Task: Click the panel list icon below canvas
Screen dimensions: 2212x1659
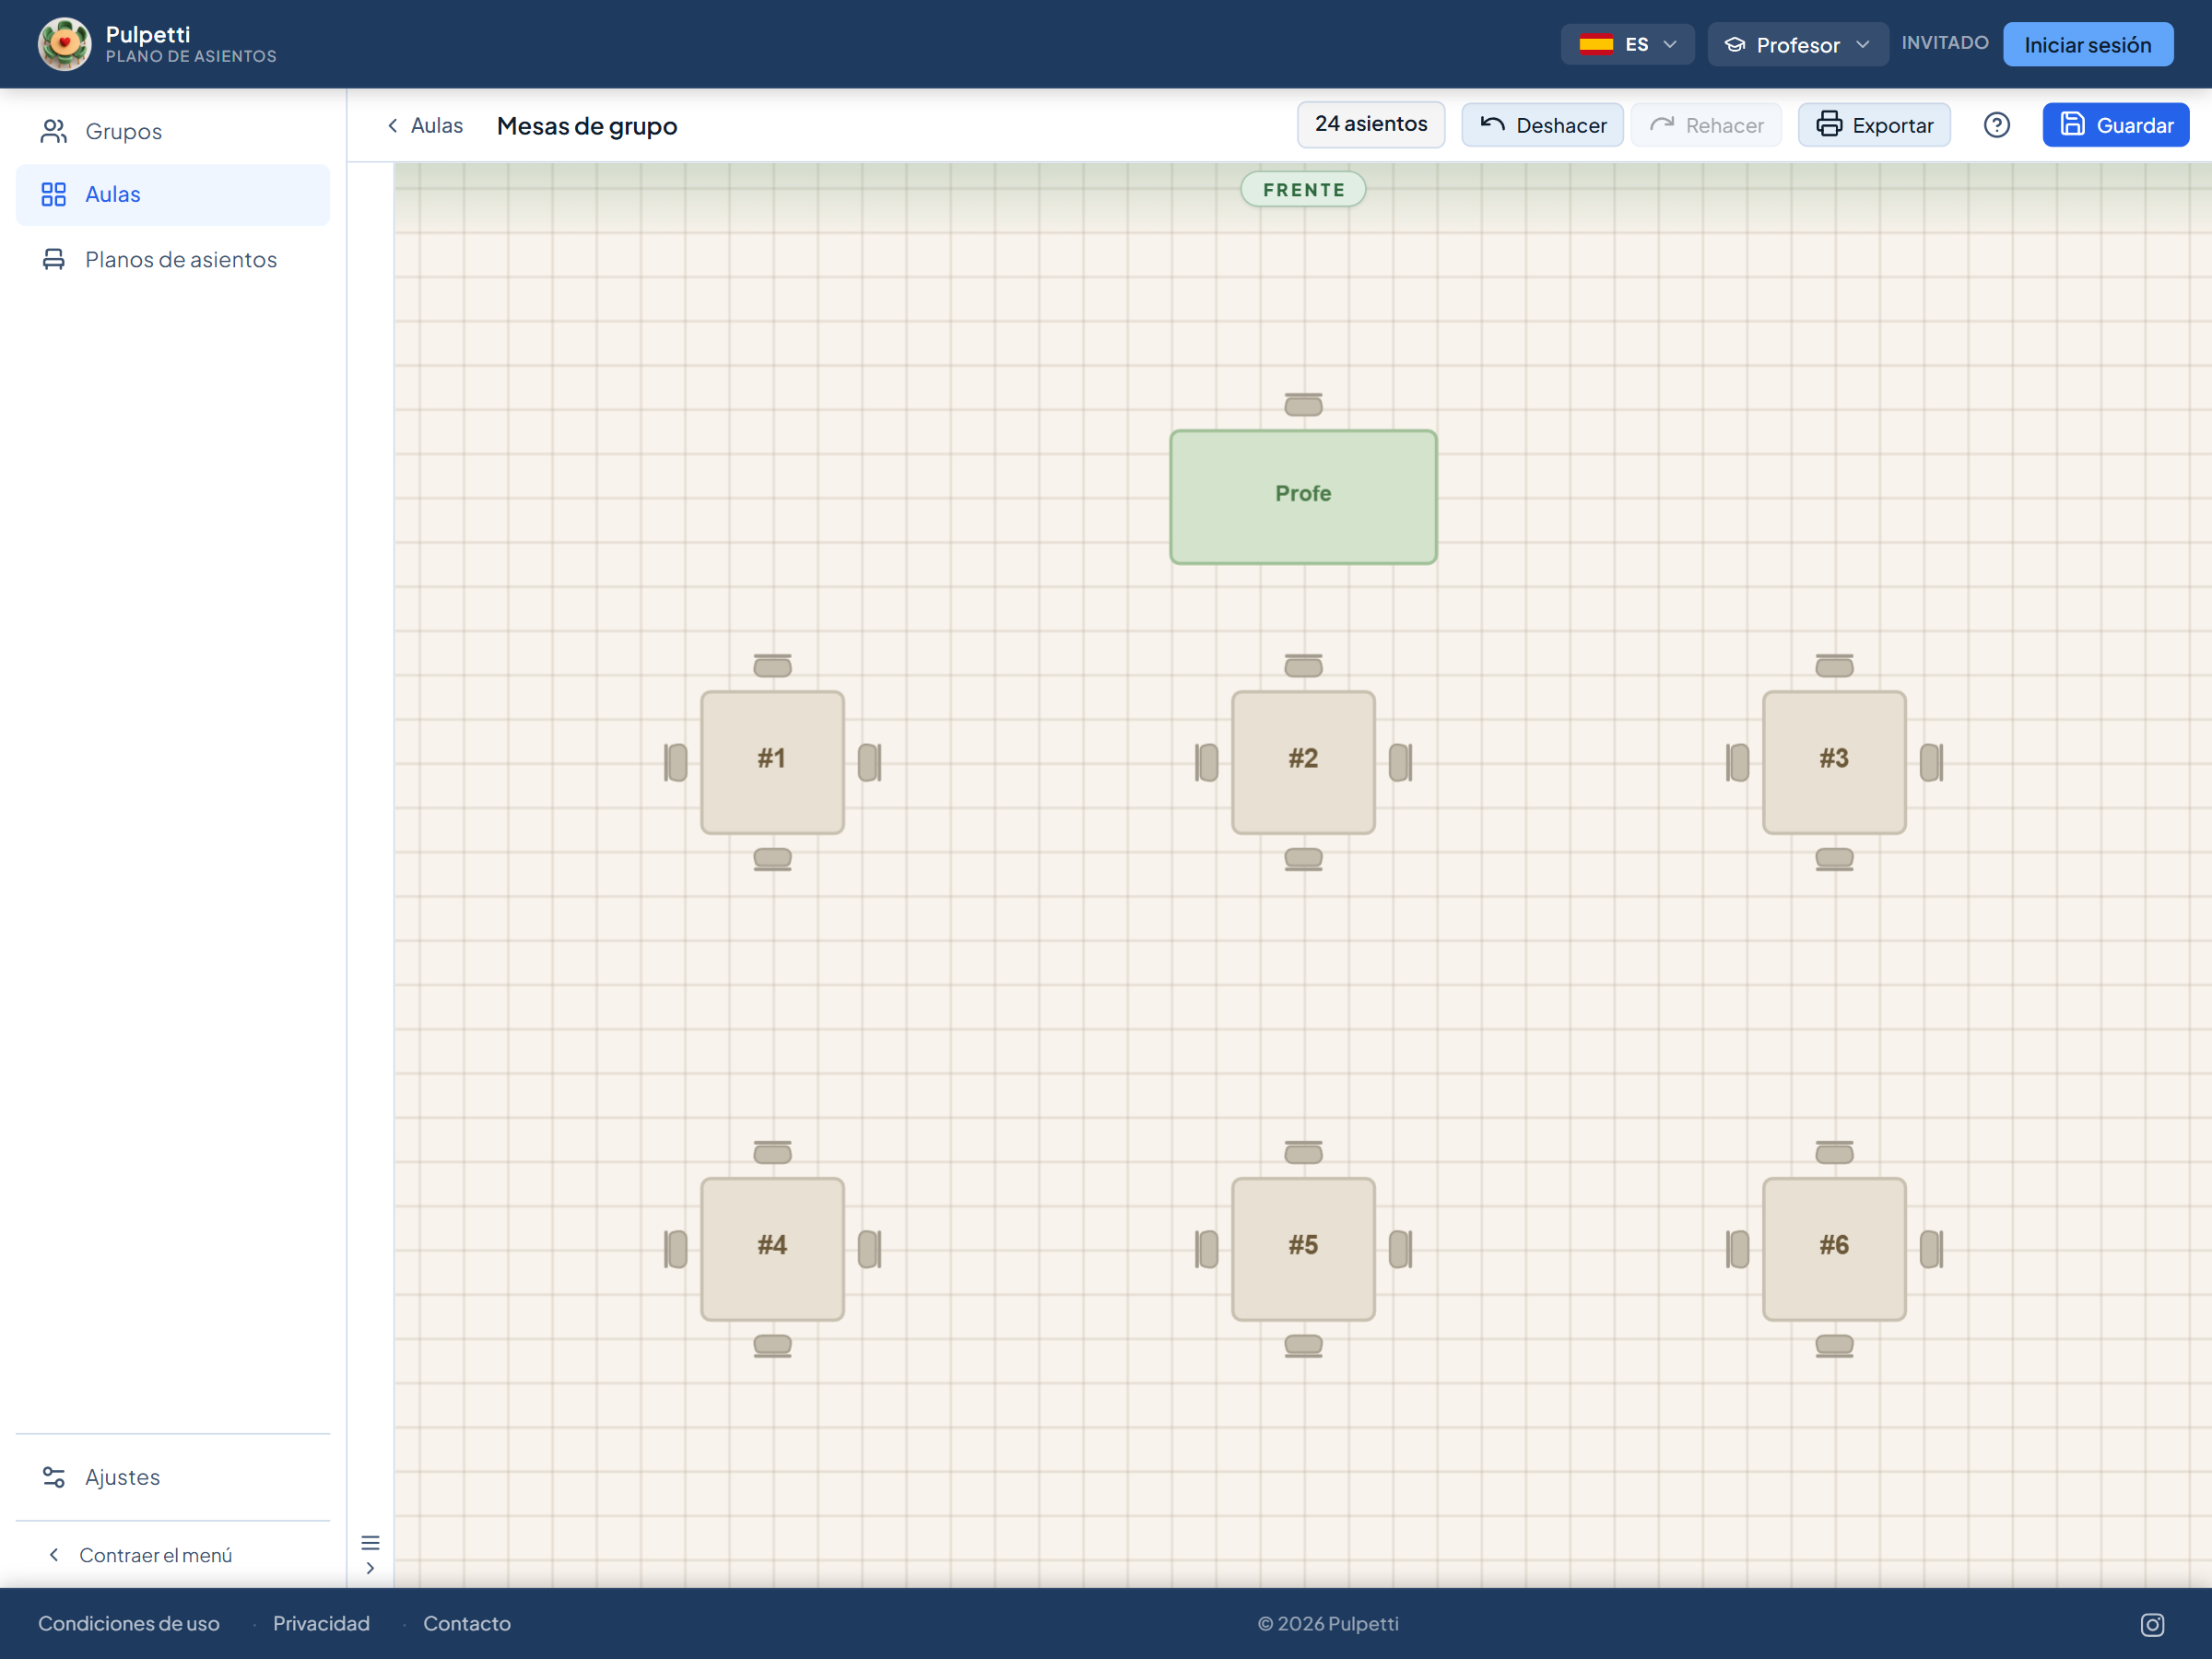Action: (370, 1542)
